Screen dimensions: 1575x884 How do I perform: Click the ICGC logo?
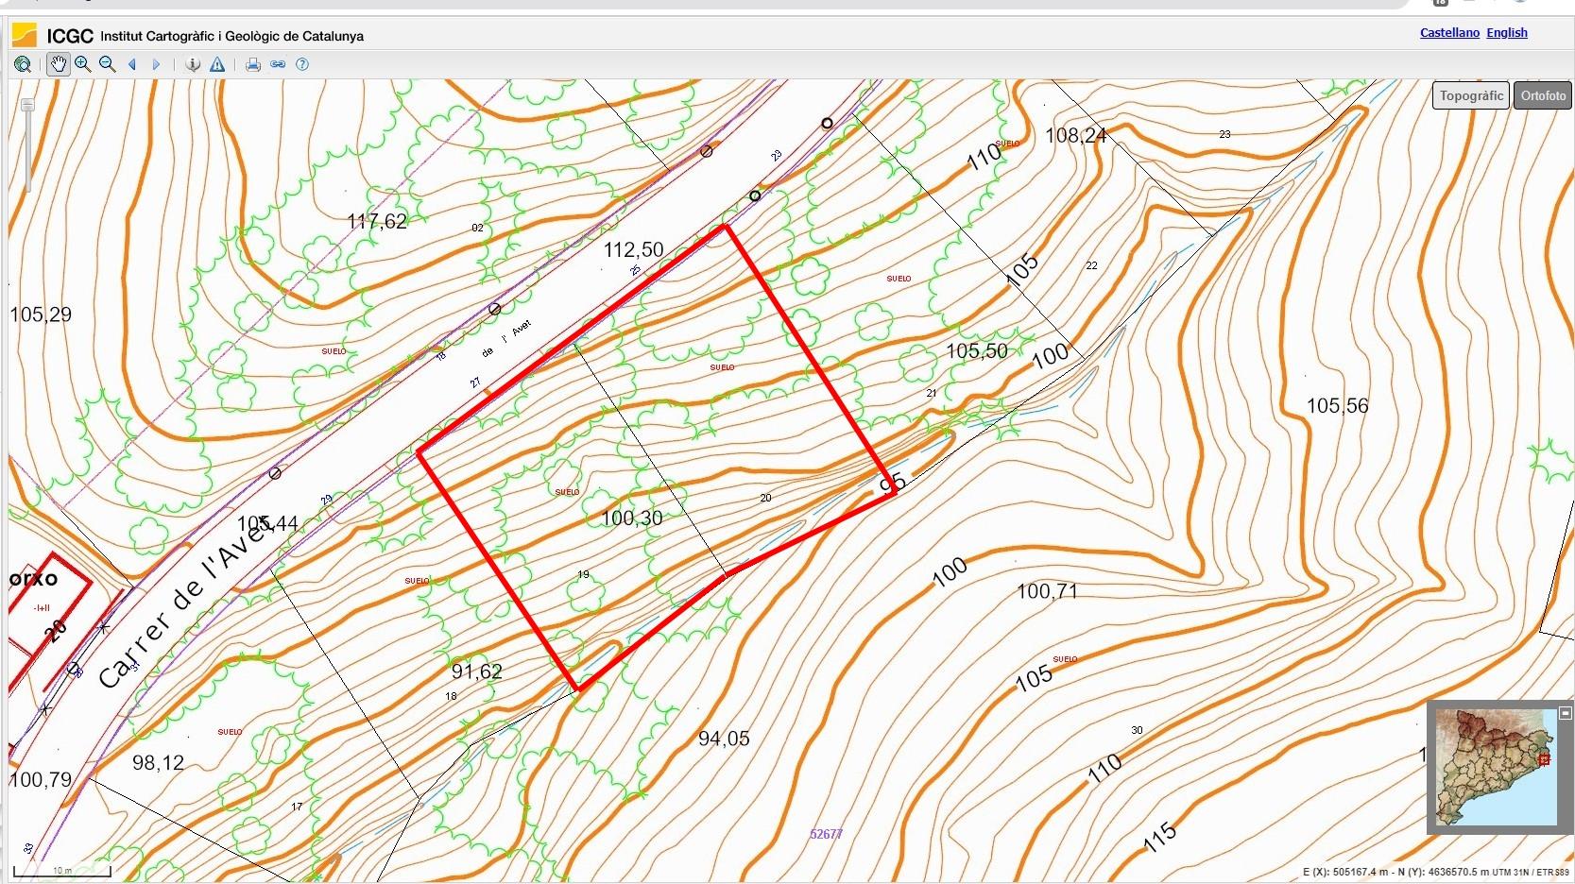[25, 36]
